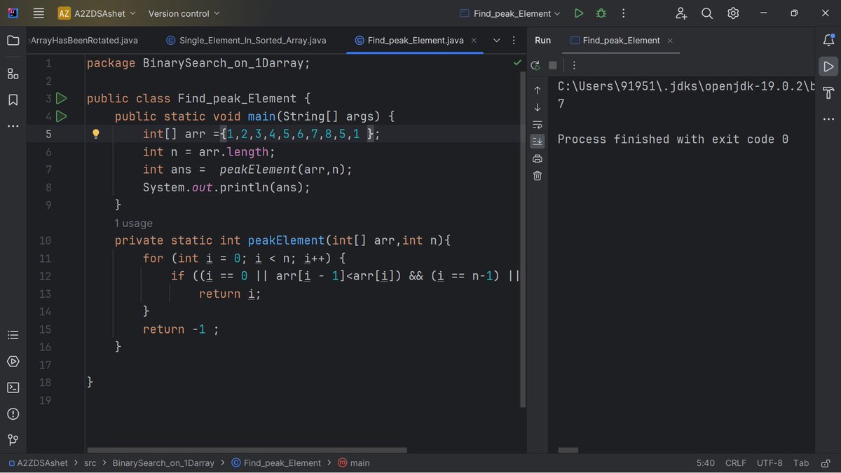Click the editor horizontal scrollbar

tap(246, 451)
